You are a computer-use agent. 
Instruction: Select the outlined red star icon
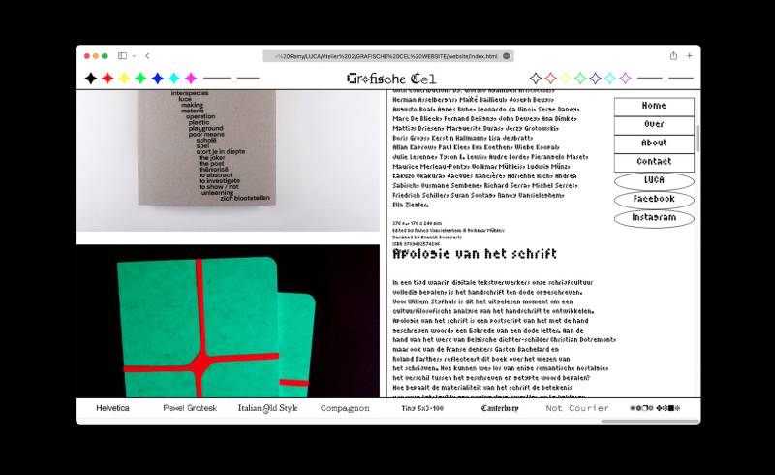click(x=550, y=79)
